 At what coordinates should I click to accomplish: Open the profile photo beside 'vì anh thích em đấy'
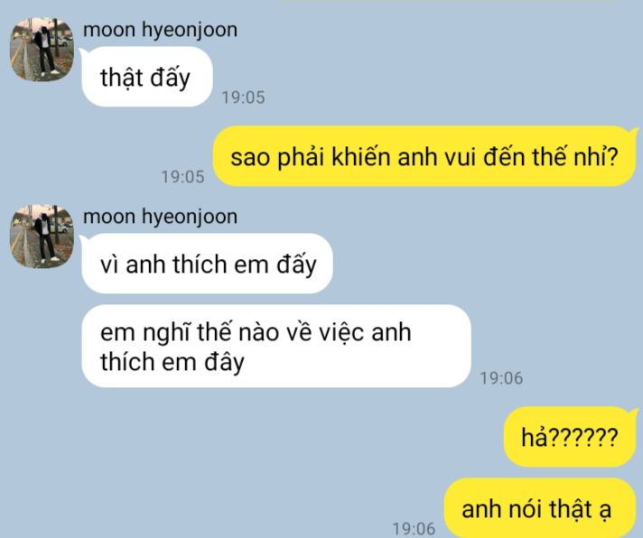point(42,236)
